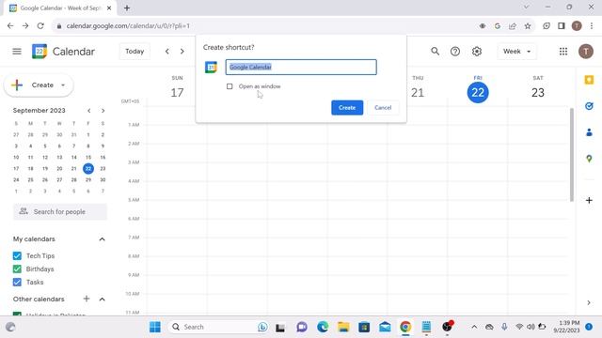Jump to Today in calendar
This screenshot has height=338, width=602.
(135, 52)
